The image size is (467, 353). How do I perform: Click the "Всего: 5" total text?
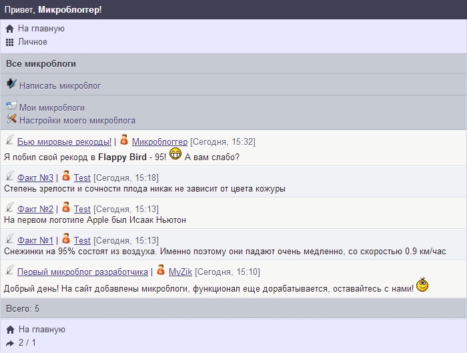pos(23,308)
